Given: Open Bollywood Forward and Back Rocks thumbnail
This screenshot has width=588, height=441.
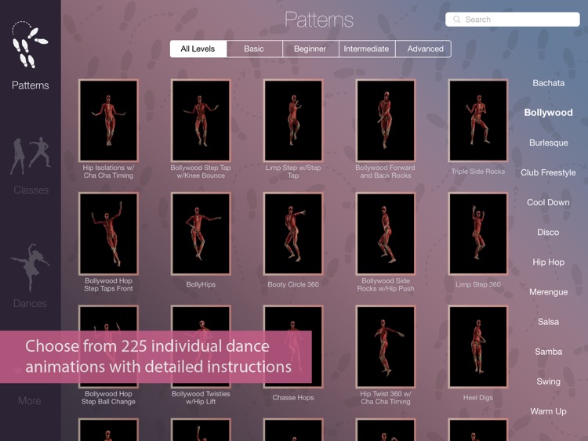Looking at the screenshot, I should tap(386, 121).
